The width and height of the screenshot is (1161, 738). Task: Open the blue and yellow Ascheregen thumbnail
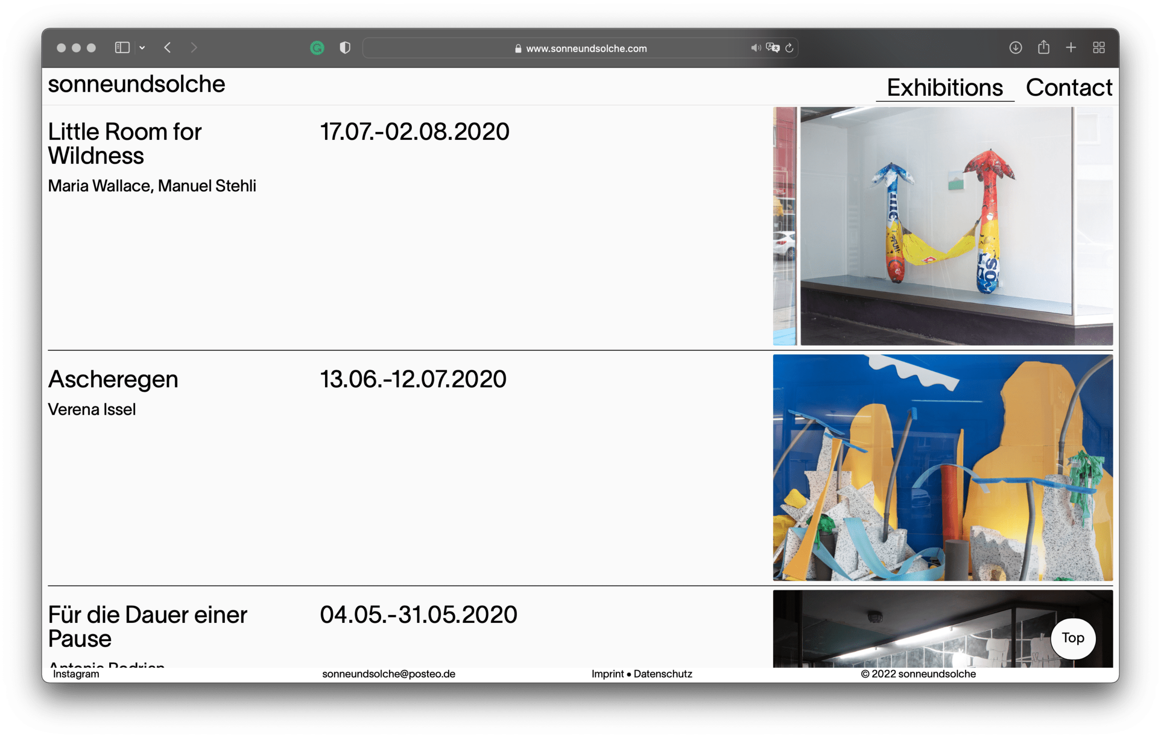(943, 468)
